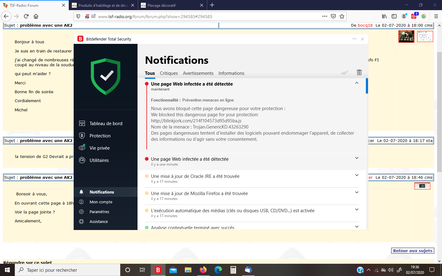This screenshot has height=276, width=442.
Task: Open screenshot thumbnail in 18:46 forum post
Action: tap(422, 186)
